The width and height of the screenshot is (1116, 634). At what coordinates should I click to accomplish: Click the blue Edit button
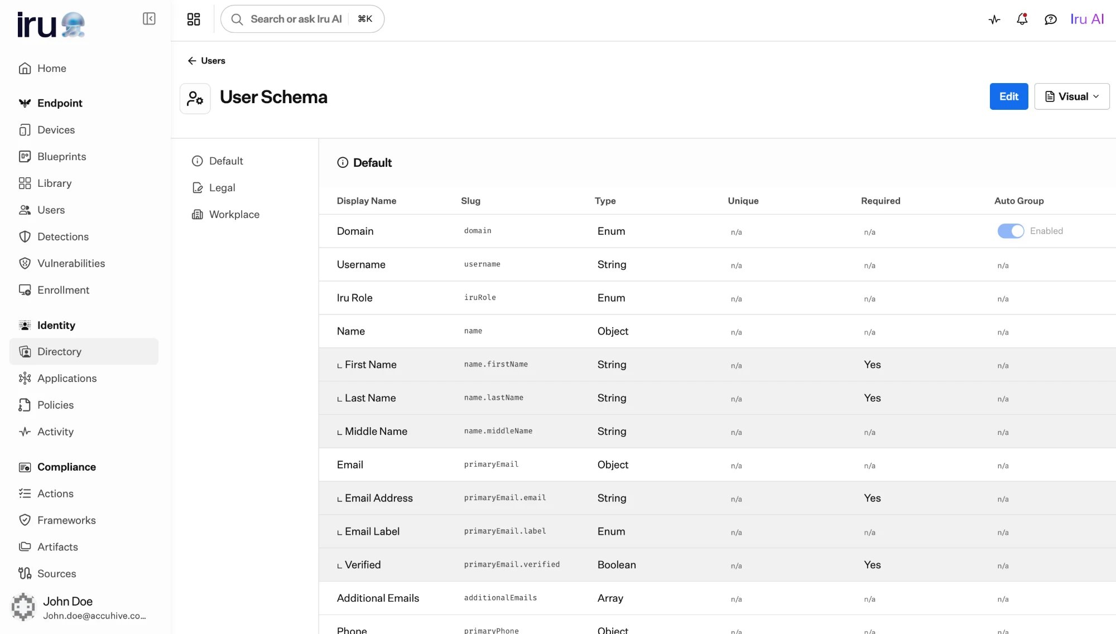coord(1008,96)
